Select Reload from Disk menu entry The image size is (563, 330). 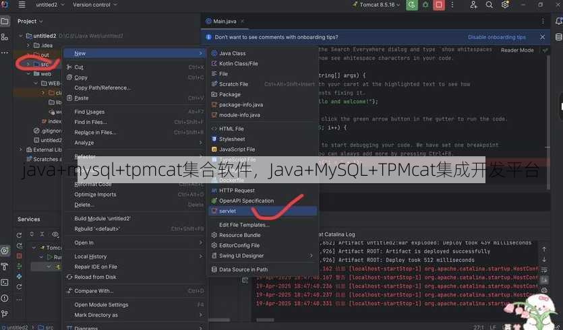coord(134,277)
